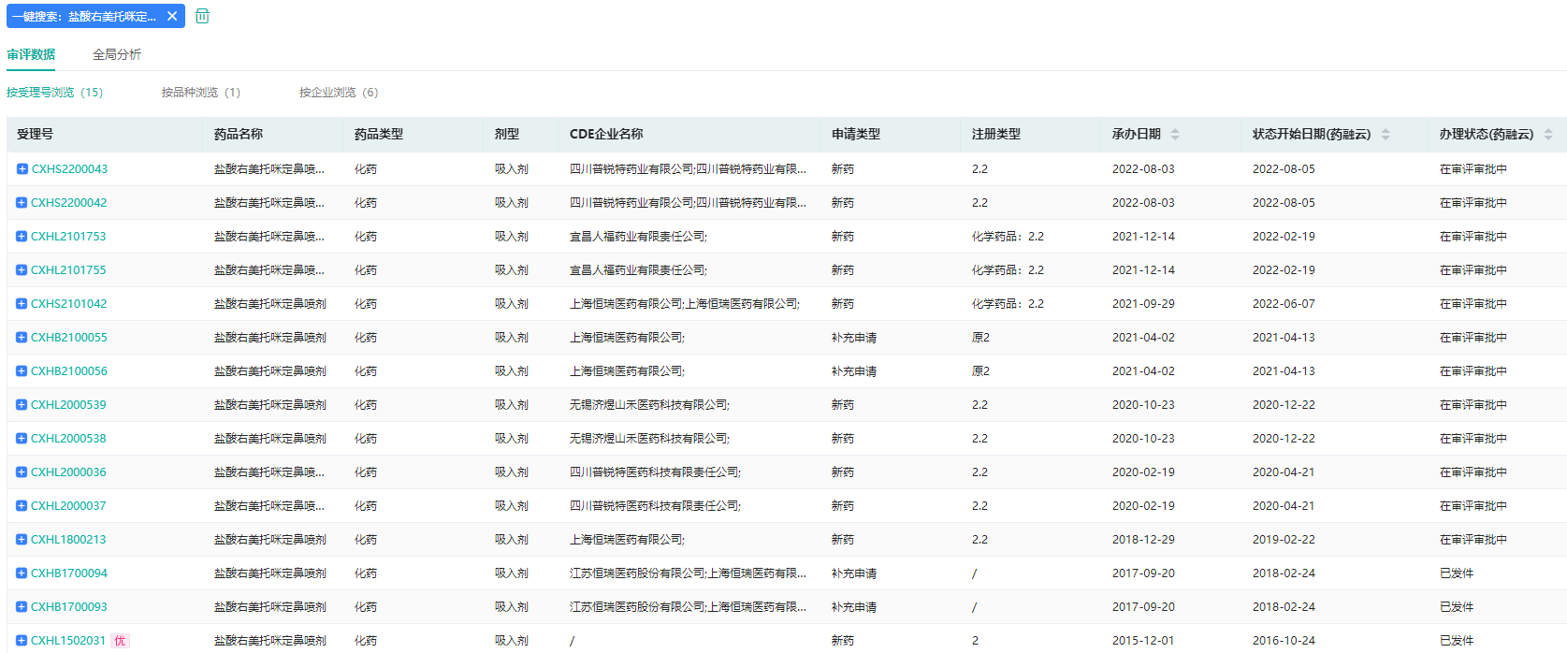Screen dimensions: 1567x653
Task: Click the 受理号 column header
Action: point(36,135)
